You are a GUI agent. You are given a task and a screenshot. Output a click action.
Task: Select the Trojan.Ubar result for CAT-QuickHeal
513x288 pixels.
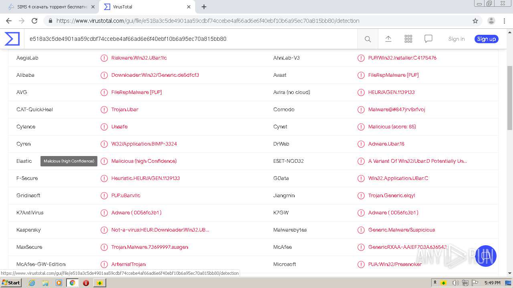[x=125, y=110]
